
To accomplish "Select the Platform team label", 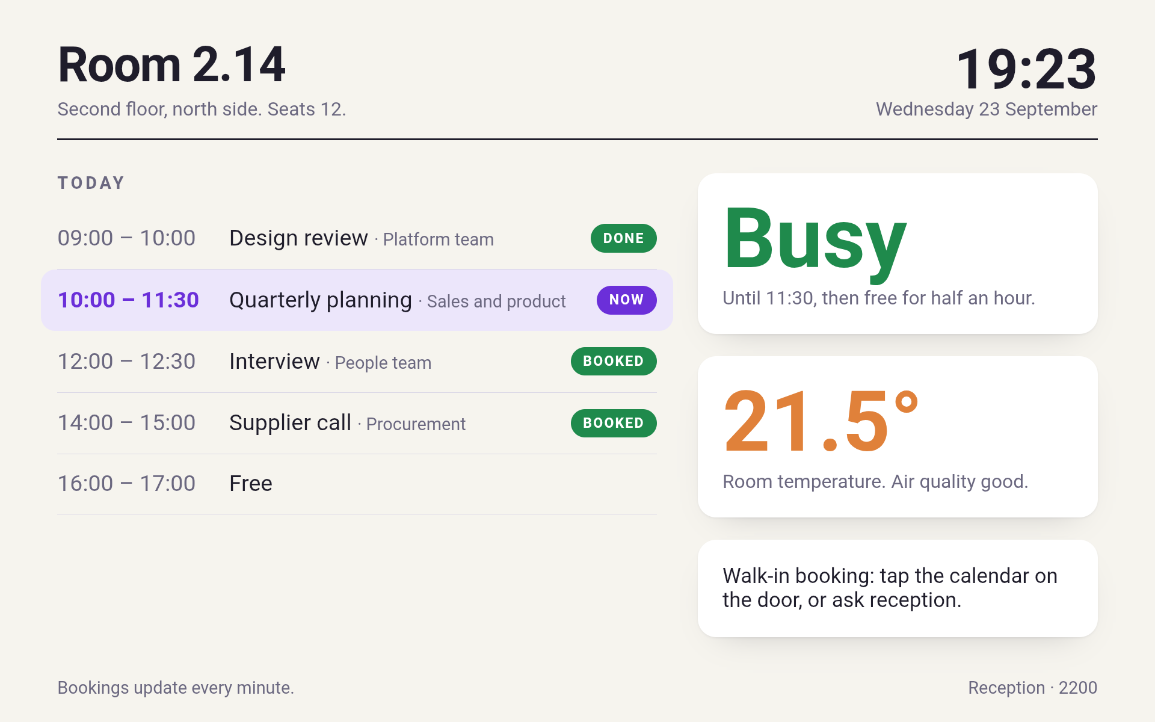I will coord(438,239).
